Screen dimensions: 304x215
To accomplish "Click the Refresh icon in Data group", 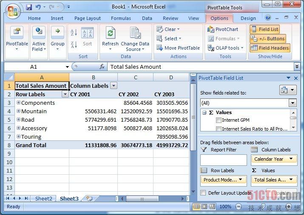I will [110, 34].
